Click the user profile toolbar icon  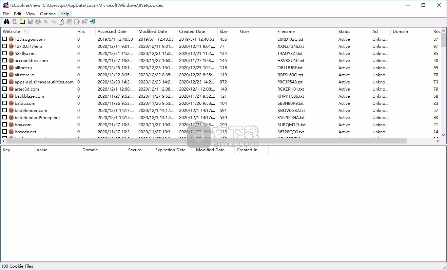click(x=14, y=22)
